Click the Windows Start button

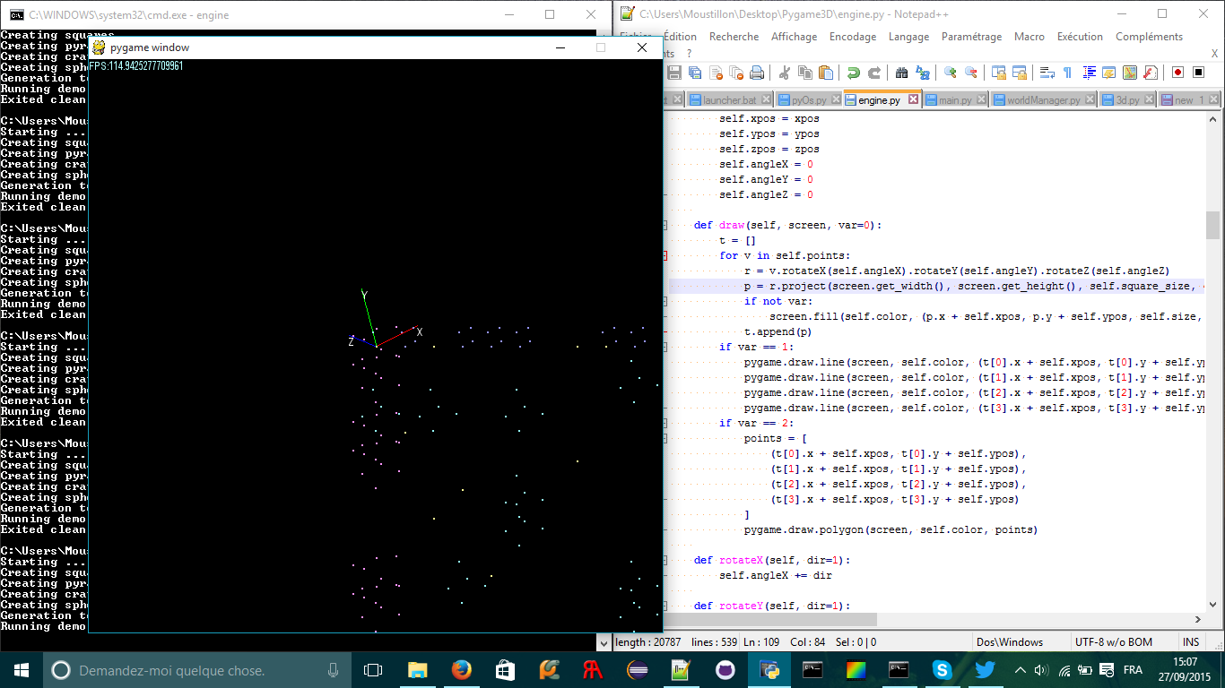(22, 670)
